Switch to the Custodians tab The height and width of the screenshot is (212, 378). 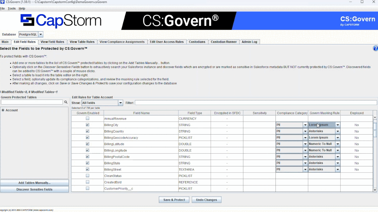(197, 42)
